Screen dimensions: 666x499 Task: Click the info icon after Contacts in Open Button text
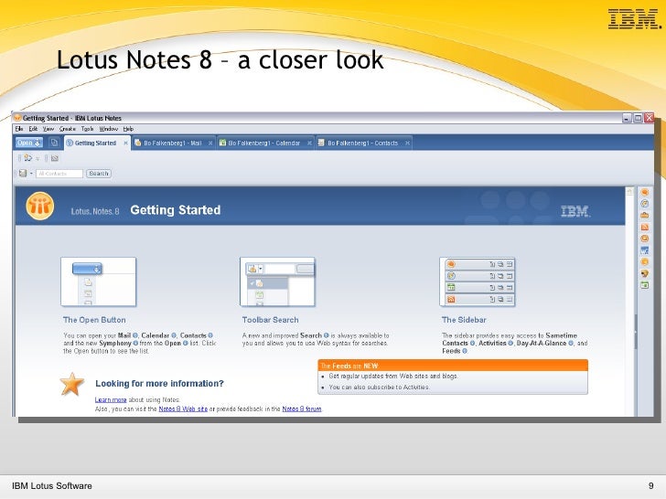(x=210, y=335)
